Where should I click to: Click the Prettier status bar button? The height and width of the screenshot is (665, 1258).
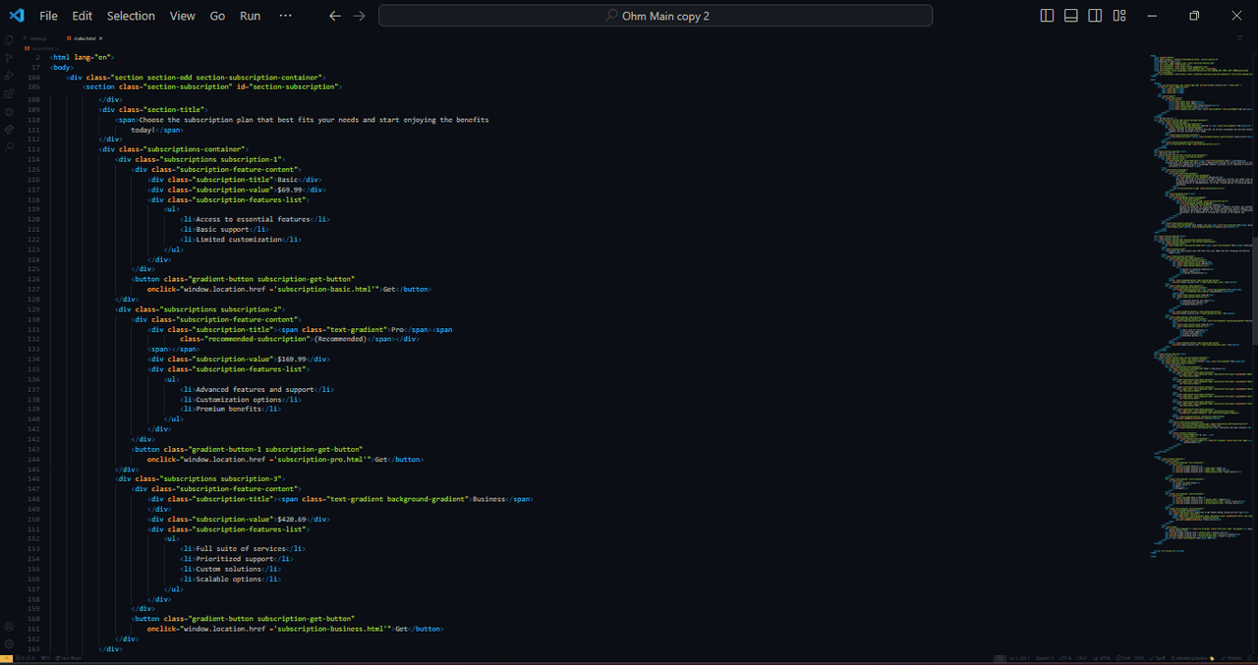1233,658
